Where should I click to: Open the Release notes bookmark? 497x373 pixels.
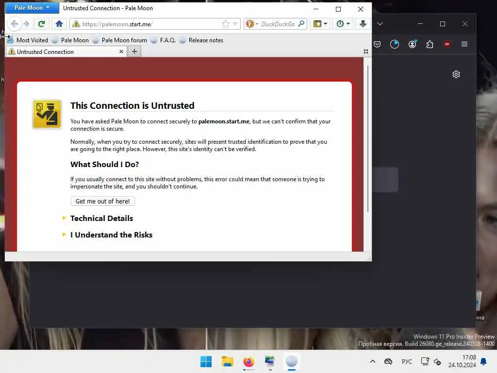tap(201, 40)
